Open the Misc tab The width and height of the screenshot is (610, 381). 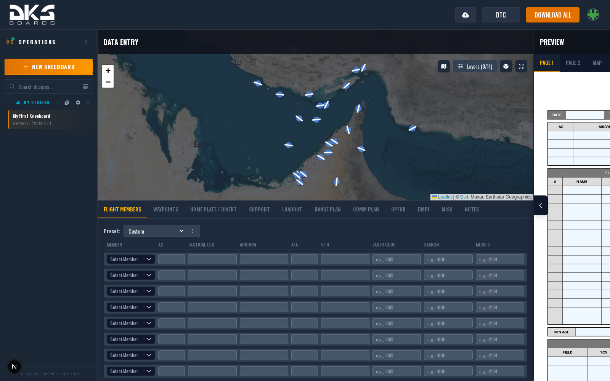pos(447,210)
